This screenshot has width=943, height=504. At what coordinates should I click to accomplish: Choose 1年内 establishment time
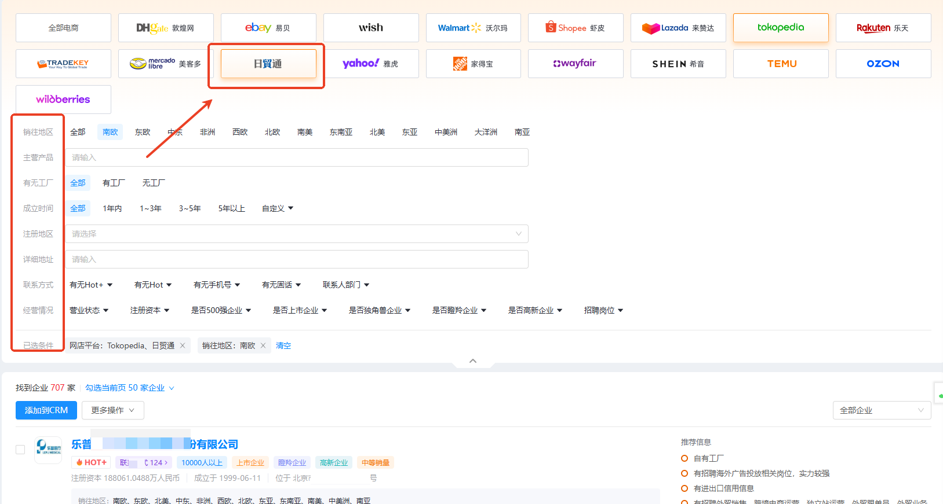112,208
